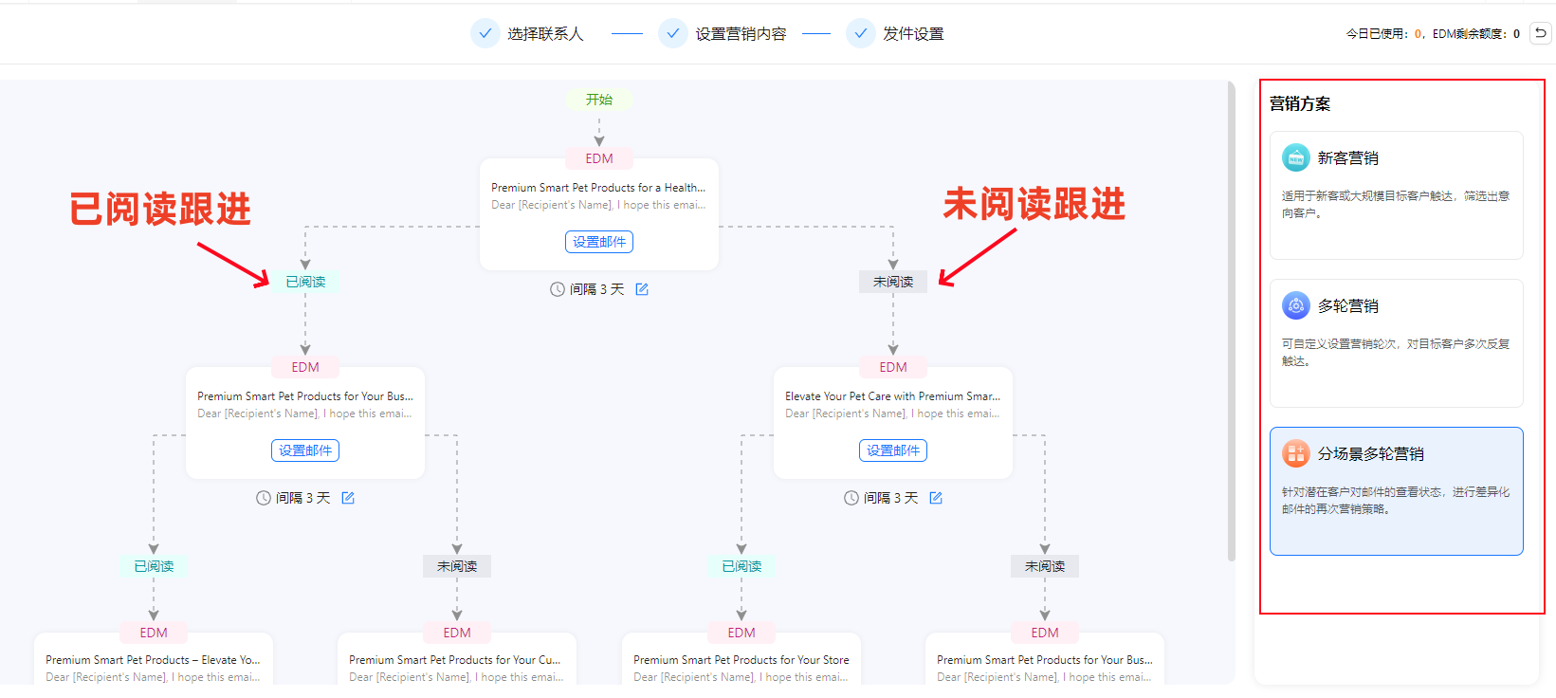This screenshot has width=1556, height=698.
Task: Click the back arrow icon at top right
Action: point(1541,33)
